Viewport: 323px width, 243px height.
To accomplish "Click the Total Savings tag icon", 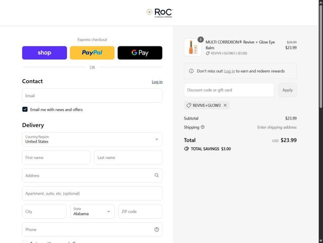I will 186,149.
